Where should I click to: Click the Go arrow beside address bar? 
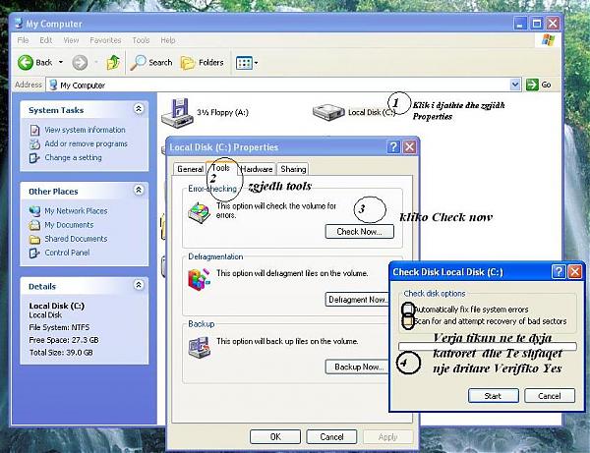(532, 85)
